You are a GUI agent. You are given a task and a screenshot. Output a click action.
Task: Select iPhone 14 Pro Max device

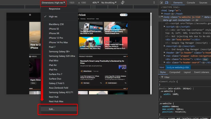point(58,42)
